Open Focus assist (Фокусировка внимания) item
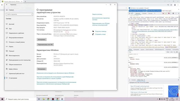 16,38
